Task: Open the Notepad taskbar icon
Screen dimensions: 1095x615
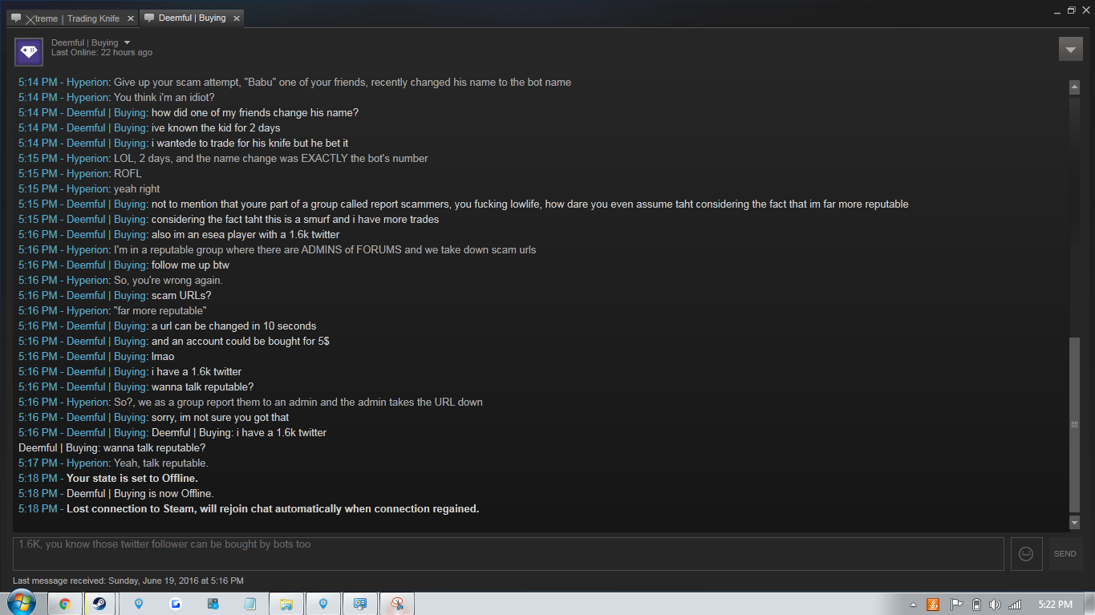Action: tap(249, 604)
